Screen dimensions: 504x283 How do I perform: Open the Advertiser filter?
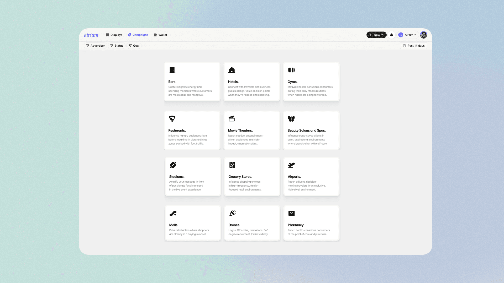click(x=96, y=46)
